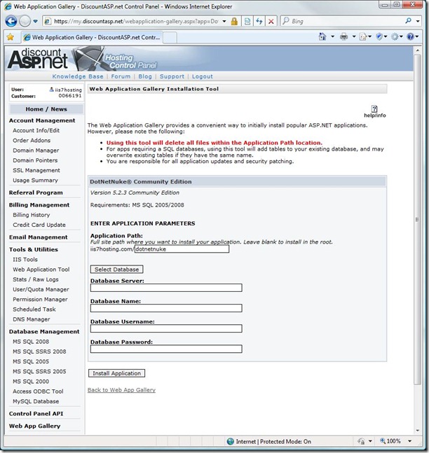The height and width of the screenshot is (453, 429).
Task: Open Stats / Raw Logs in sidebar
Action: coord(36,279)
